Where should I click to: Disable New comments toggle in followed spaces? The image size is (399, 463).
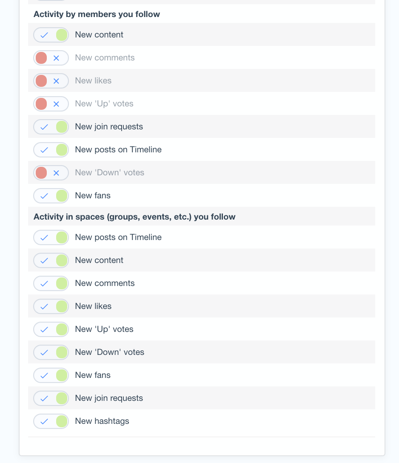pyautogui.click(x=51, y=283)
